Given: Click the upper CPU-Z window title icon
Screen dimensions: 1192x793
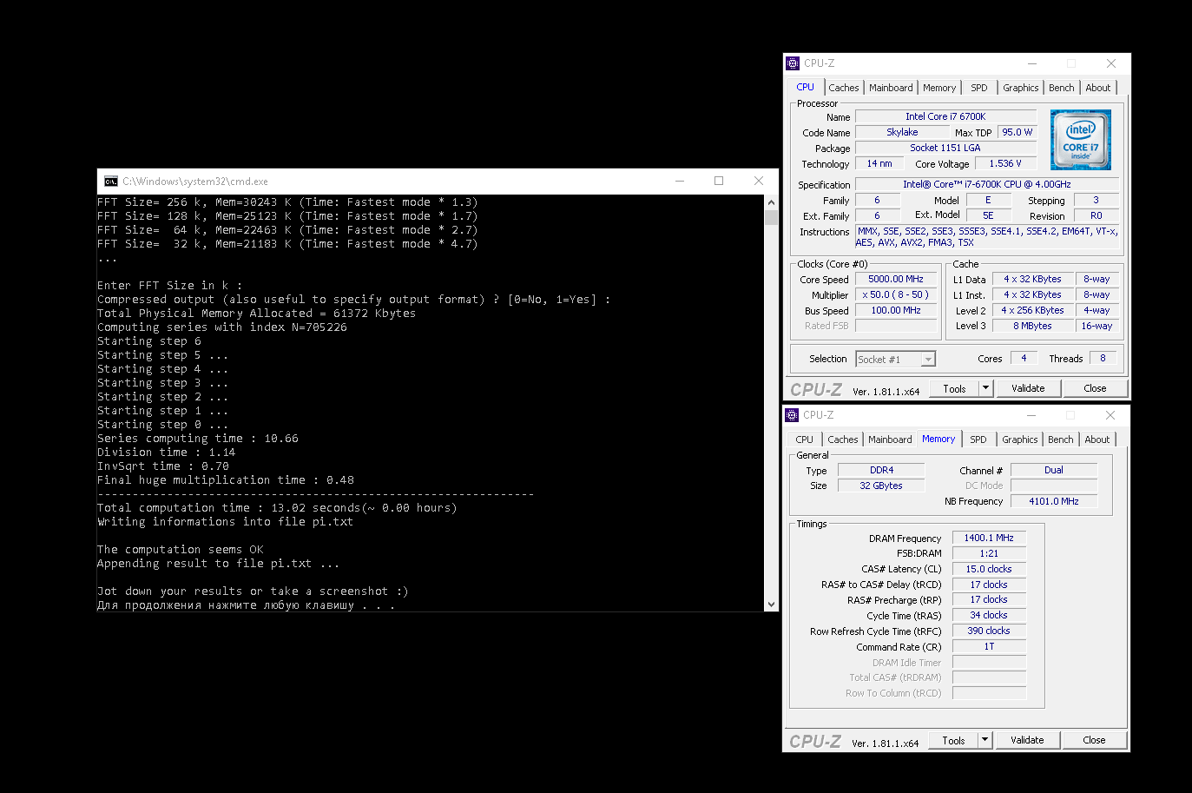Looking at the screenshot, I should tap(792, 63).
